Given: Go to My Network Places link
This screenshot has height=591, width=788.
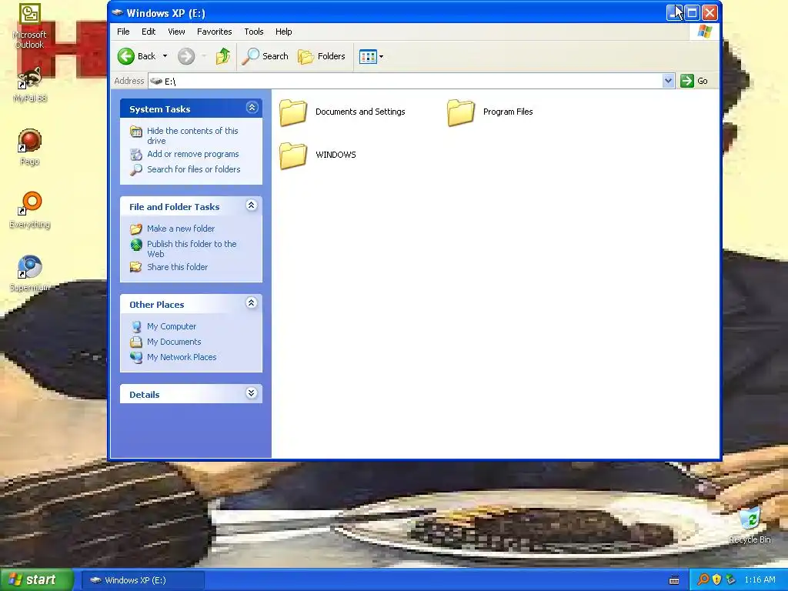Looking at the screenshot, I should pos(182,357).
